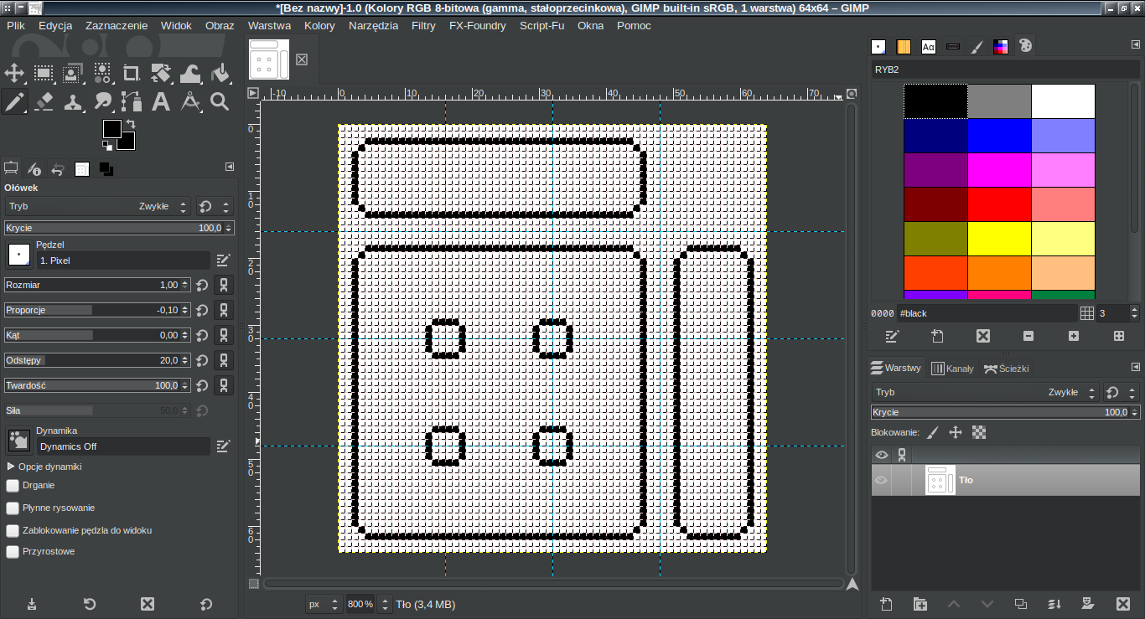Open the Device Status tab

(x=34, y=168)
